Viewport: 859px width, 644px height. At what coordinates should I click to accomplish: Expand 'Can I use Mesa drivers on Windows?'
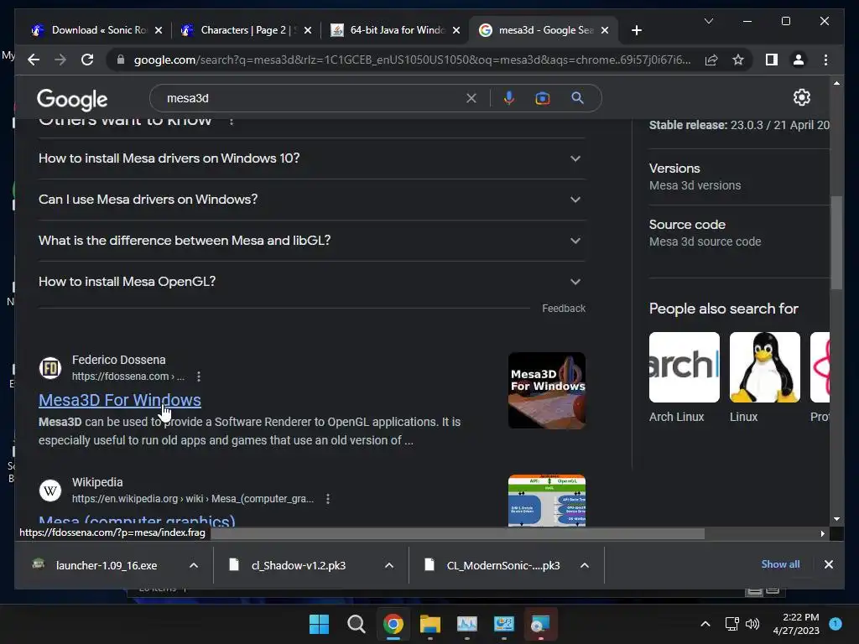pyautogui.click(x=312, y=200)
